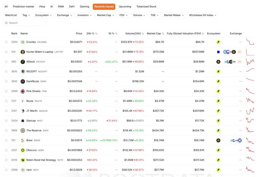Image resolution: width=259 pixels, height=177 pixels.
Task: Click the Recently Issued tab
Action: (x=104, y=6)
